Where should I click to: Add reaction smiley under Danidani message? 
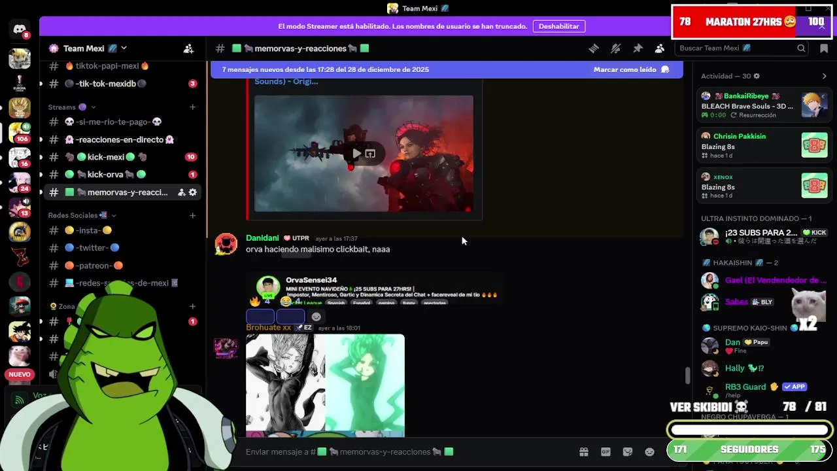316,317
